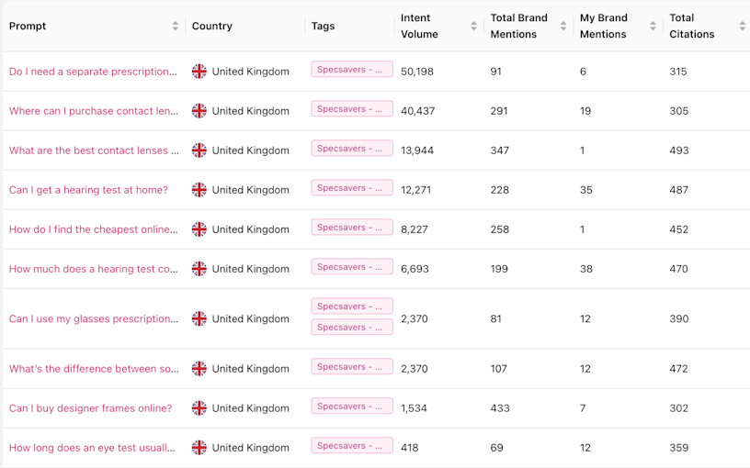The height and width of the screenshot is (468, 750).
Task: Sort table by Prompt column arrows
Action: 176,27
